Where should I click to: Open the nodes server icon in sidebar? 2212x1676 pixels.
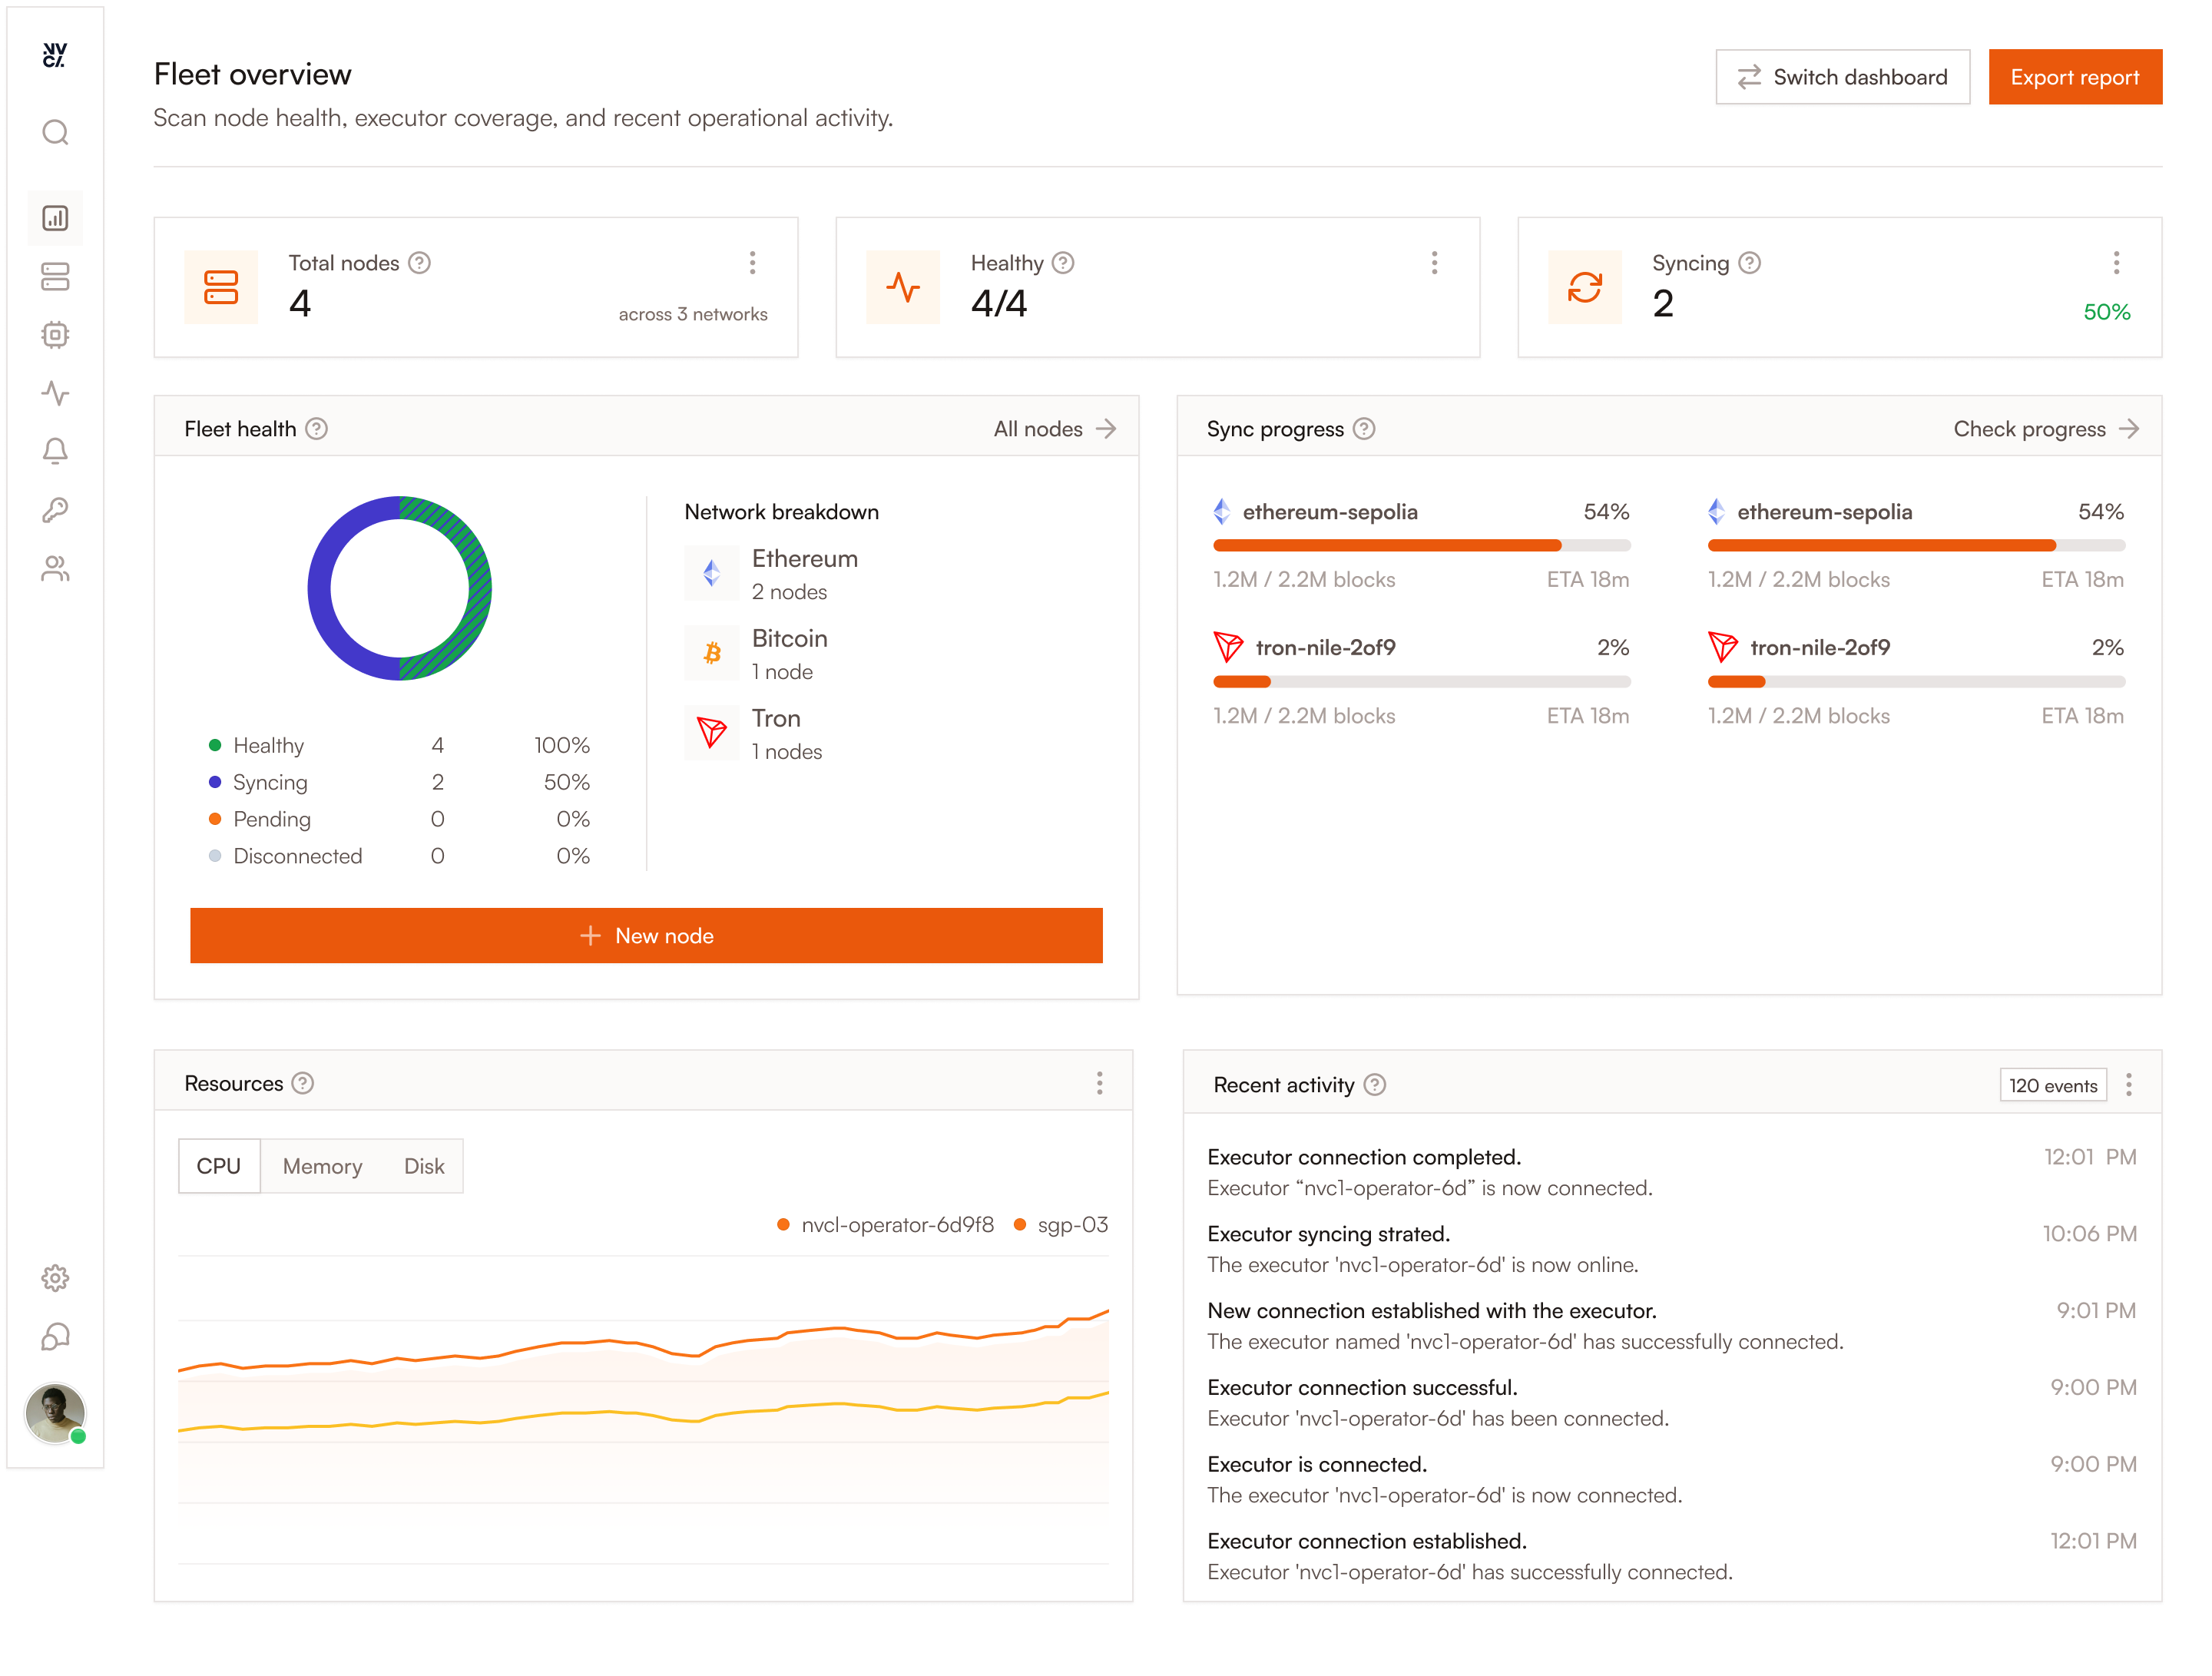click(x=55, y=277)
